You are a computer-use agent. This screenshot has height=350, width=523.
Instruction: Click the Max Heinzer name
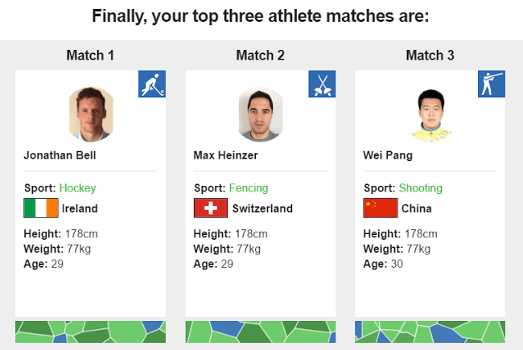click(226, 155)
